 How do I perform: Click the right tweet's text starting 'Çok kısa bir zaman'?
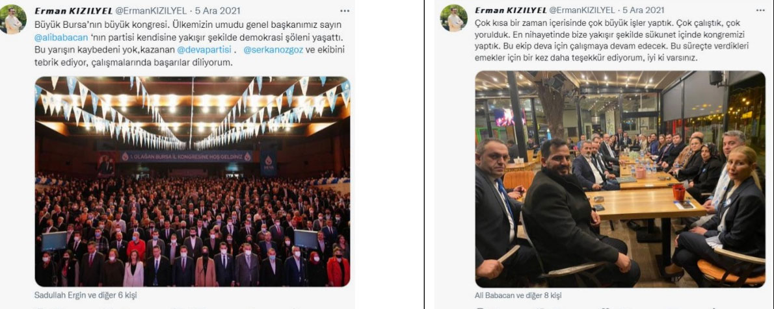(x=610, y=40)
